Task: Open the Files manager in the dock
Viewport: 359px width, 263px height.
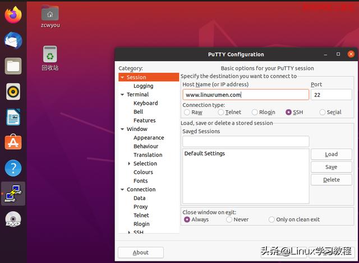Action: [x=13, y=66]
